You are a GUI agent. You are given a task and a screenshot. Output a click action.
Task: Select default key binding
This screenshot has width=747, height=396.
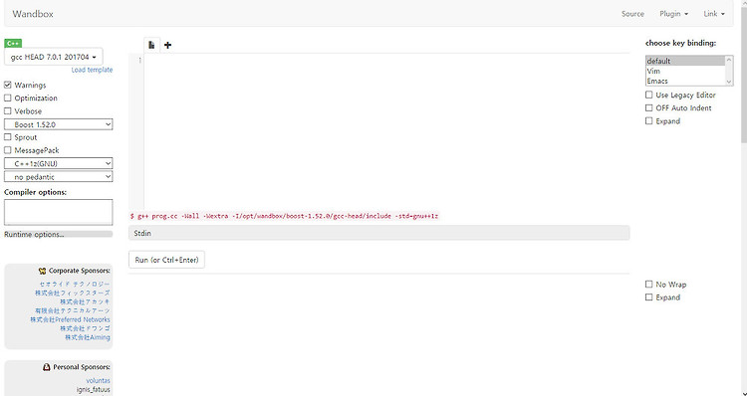point(685,61)
